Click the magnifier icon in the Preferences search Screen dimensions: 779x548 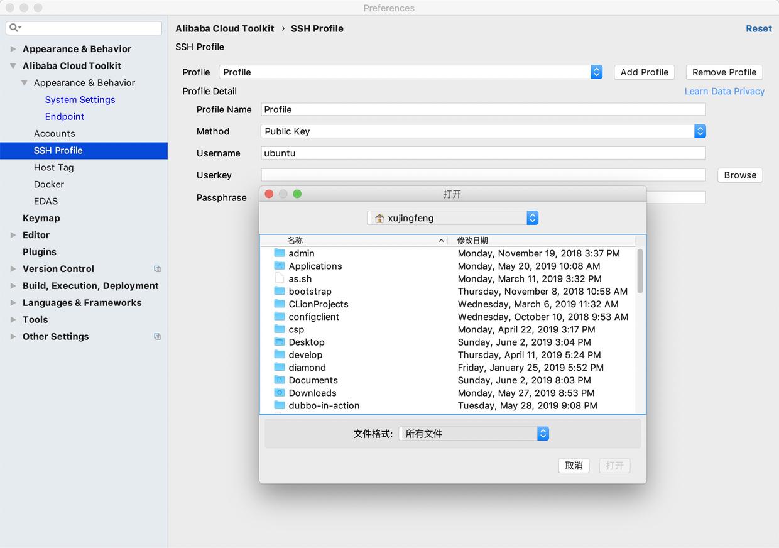pyautogui.click(x=15, y=28)
